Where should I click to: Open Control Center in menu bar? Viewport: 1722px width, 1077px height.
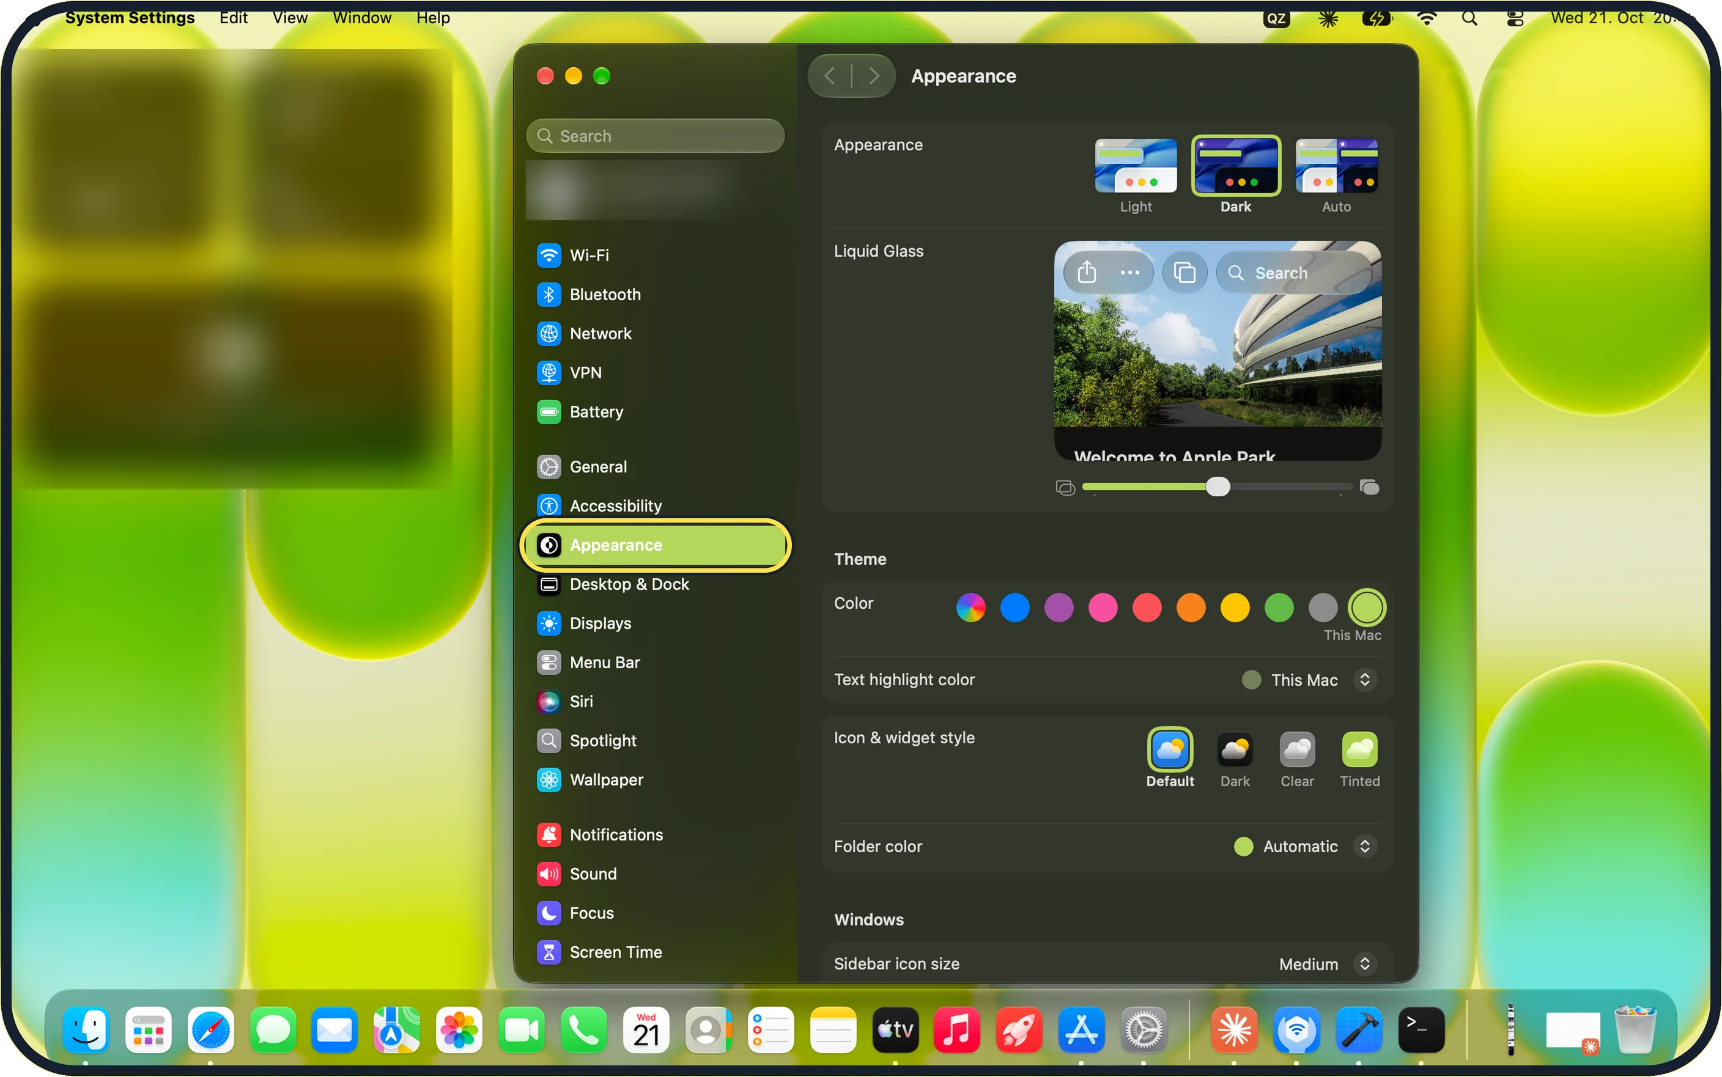point(1515,18)
